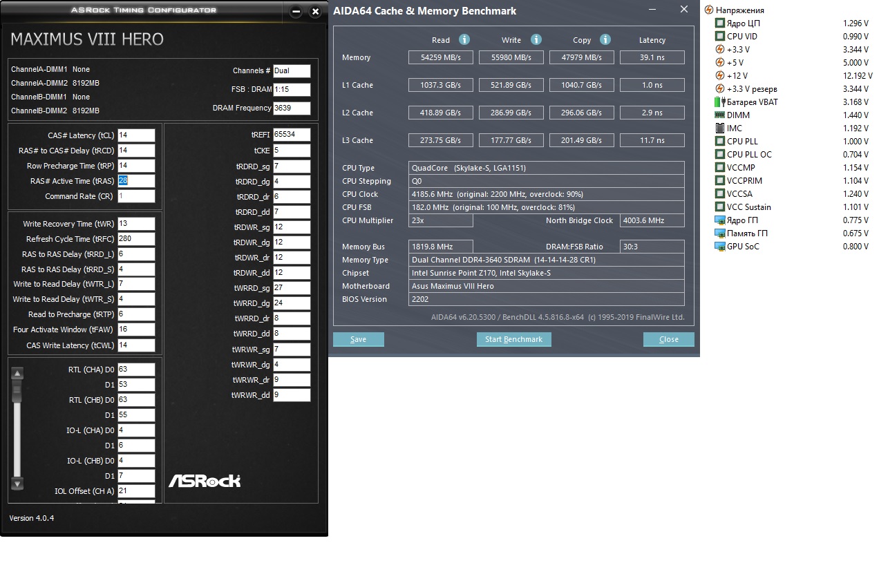This screenshot has height=583, width=879.
Task: Click the tWRWR_dd value field
Action: tap(292, 395)
